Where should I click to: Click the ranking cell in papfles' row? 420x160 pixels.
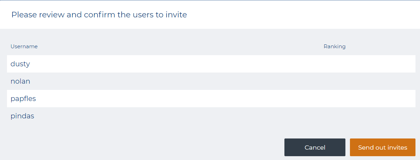click(x=334, y=99)
